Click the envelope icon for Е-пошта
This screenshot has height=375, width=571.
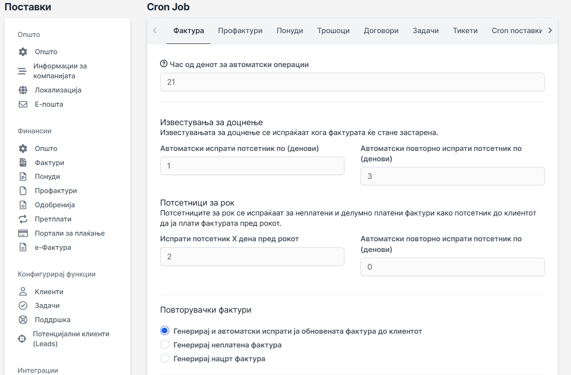pyautogui.click(x=23, y=105)
